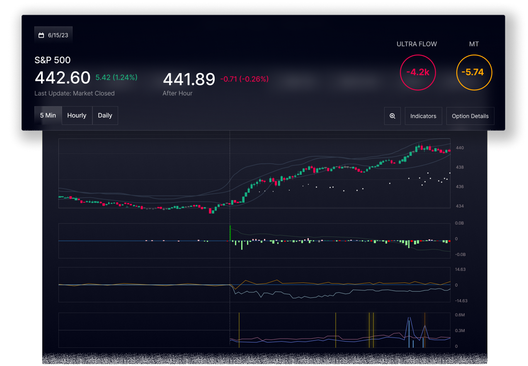Select the zoom magnifier tool above the chart

point(392,116)
